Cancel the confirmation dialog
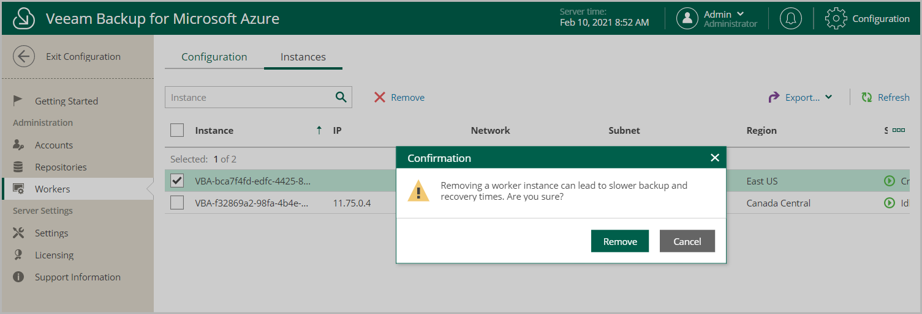Viewport: 922px width, 314px height. [x=687, y=241]
